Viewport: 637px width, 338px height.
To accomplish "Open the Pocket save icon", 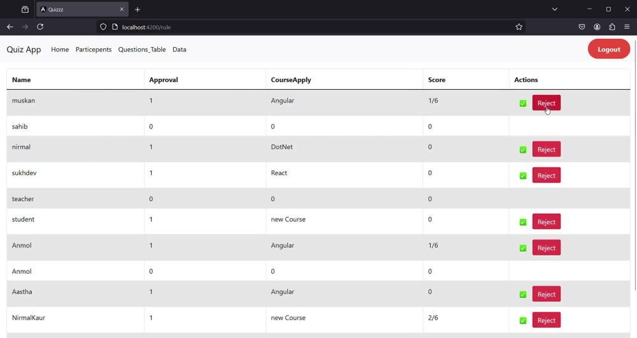I will pyautogui.click(x=582, y=27).
